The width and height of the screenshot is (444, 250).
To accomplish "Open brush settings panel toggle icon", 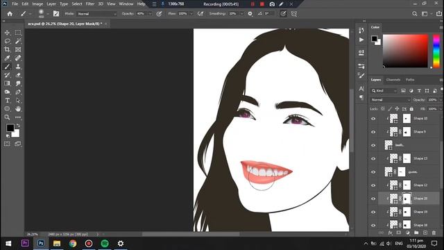I will (56, 14).
